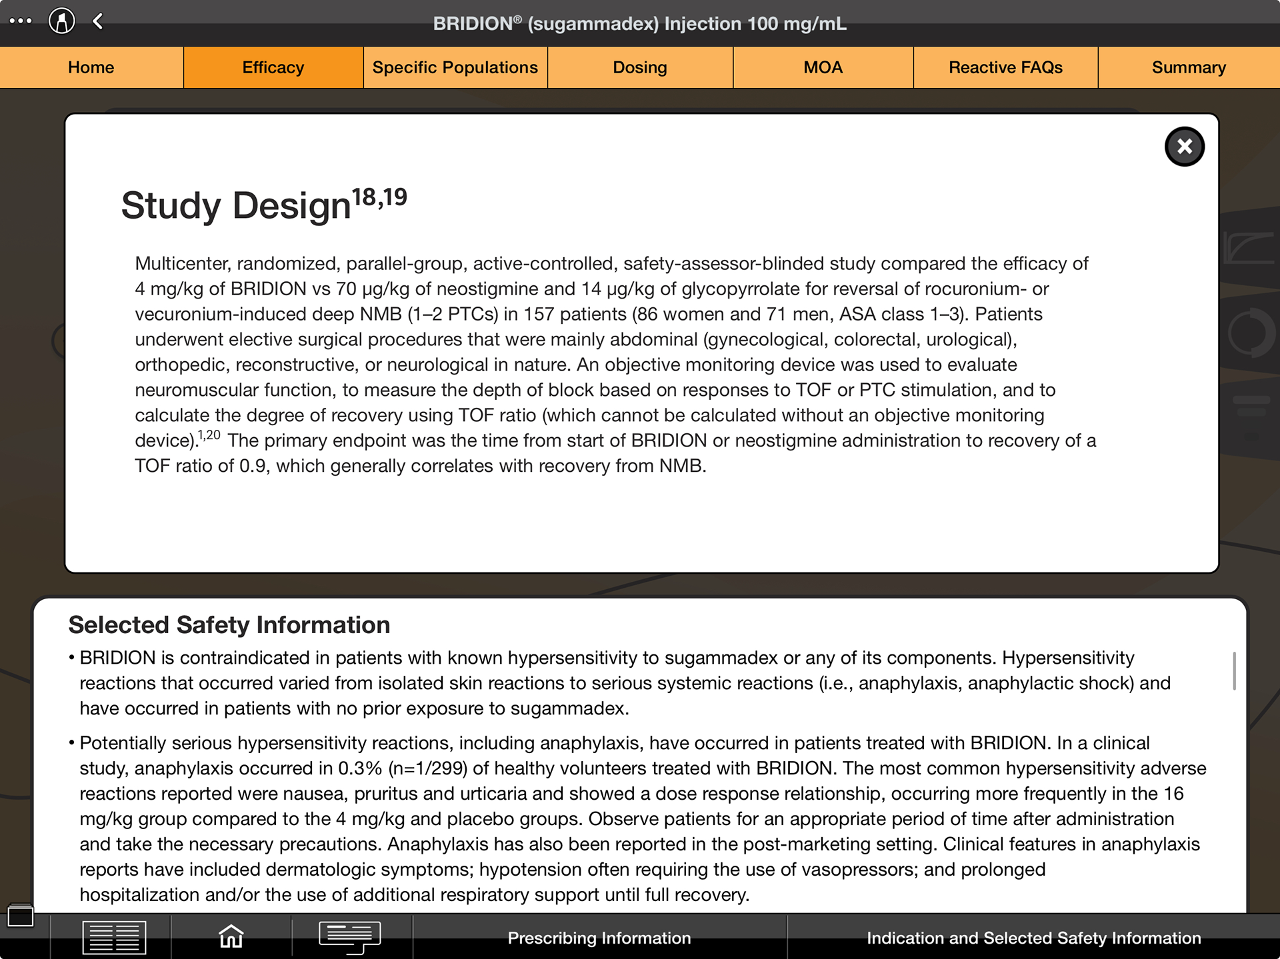Tap the house icon in bottom bar

pyautogui.click(x=231, y=936)
